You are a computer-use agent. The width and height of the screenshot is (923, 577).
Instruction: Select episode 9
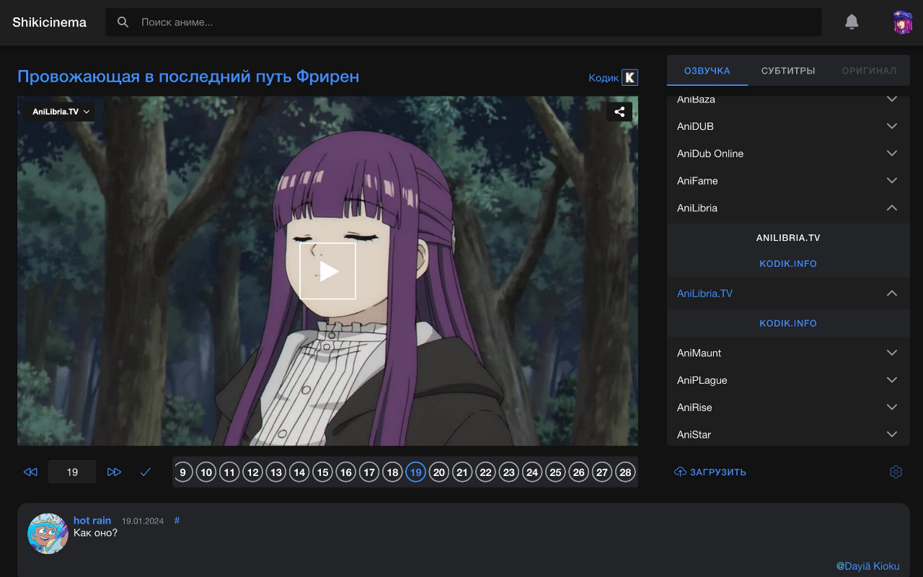[x=182, y=472]
